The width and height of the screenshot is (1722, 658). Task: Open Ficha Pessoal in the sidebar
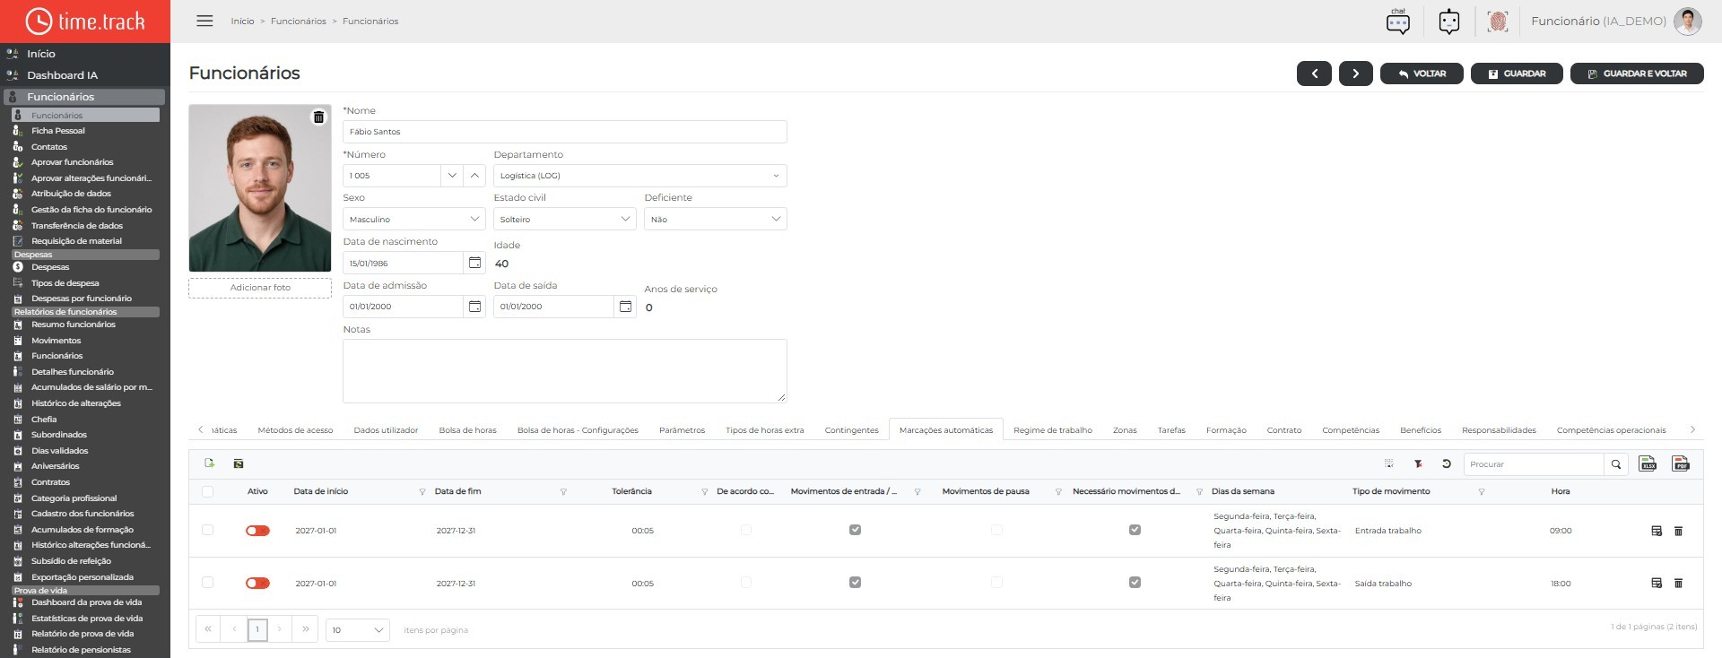(58, 131)
